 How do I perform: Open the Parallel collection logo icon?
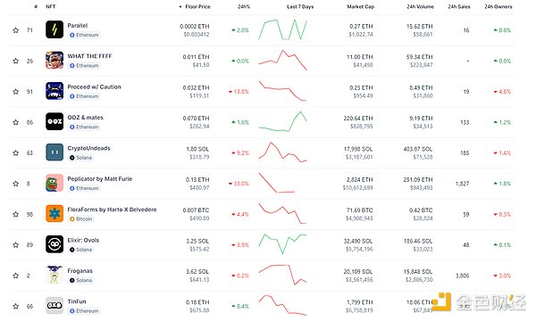54,29
